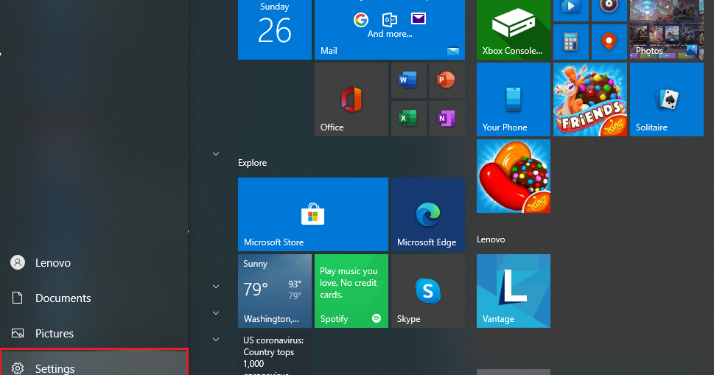This screenshot has width=714, height=375.
Task: Open the Maps small tile
Action: pos(609,42)
